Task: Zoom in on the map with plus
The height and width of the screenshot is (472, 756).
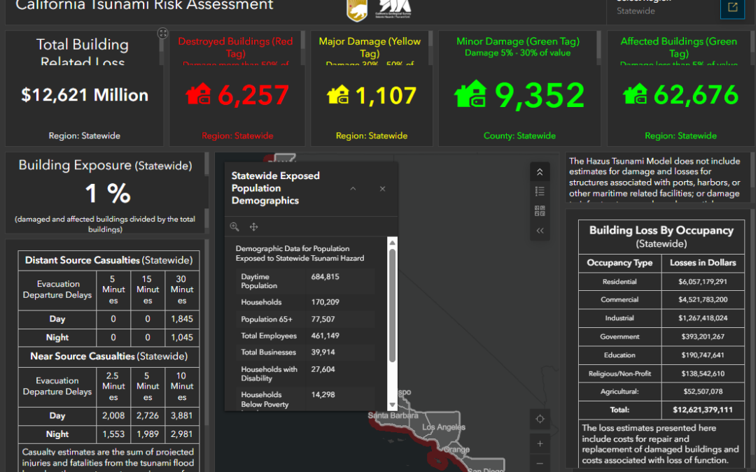Action: pos(539,443)
